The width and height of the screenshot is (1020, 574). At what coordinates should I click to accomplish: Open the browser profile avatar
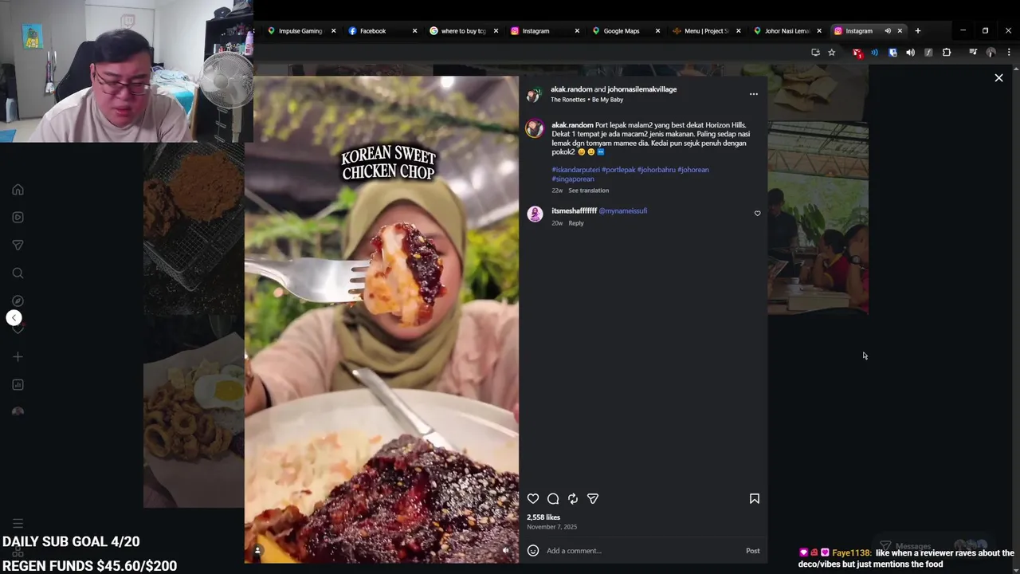[x=991, y=53]
